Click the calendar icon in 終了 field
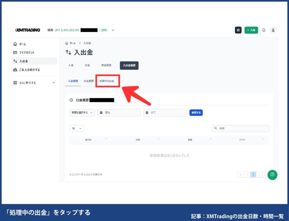 [147, 112]
